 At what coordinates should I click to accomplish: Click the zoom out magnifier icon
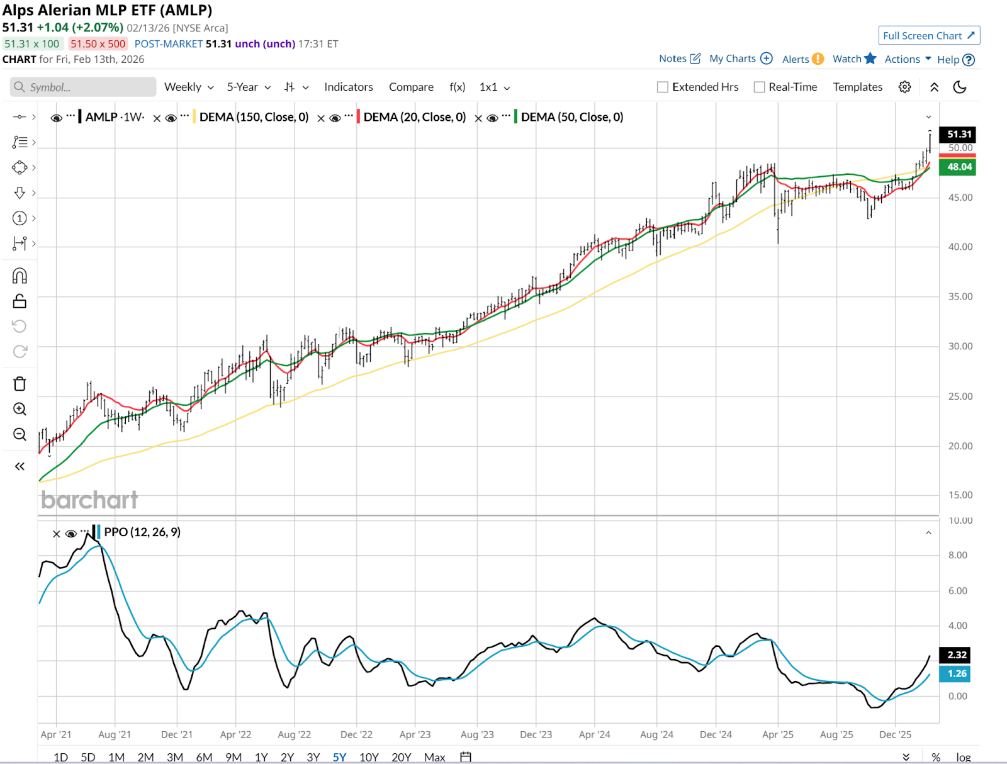(x=20, y=434)
